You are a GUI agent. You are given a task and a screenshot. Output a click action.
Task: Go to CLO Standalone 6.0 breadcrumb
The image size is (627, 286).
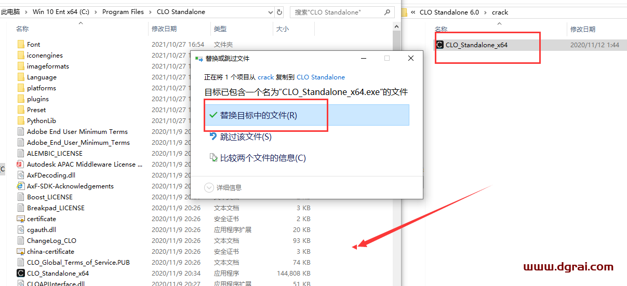(449, 12)
